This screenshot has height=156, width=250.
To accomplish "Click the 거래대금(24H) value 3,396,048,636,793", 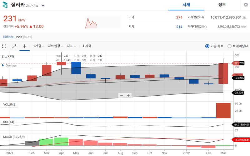I will tap(228, 27).
